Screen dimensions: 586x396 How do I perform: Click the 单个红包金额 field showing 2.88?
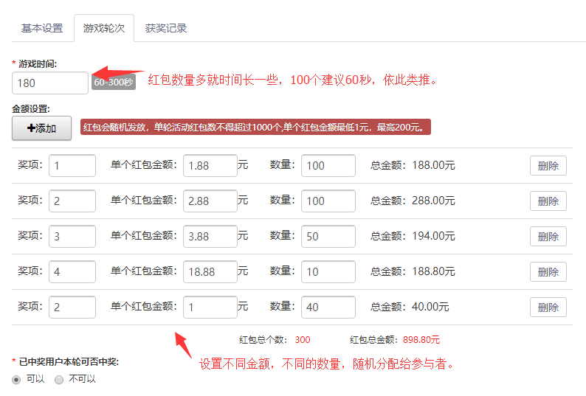210,201
